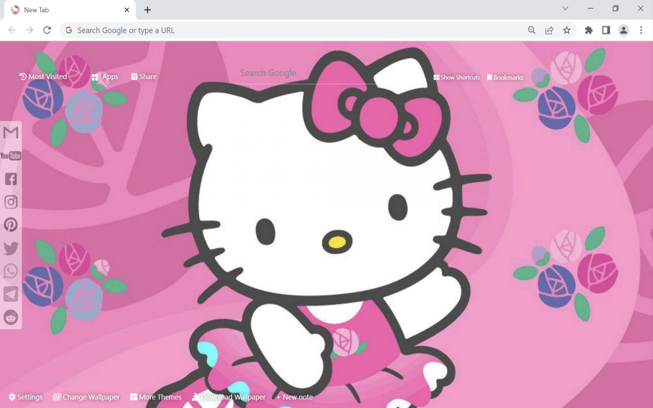Viewport: 653px width, 408px height.
Task: Open the Gmail sidebar icon
Action: pyautogui.click(x=11, y=133)
